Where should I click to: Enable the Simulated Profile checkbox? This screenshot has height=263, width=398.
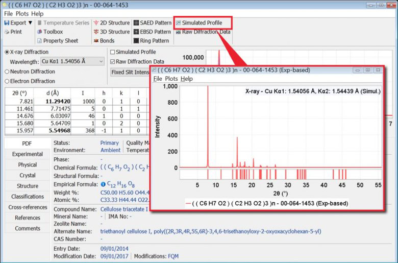(x=113, y=52)
